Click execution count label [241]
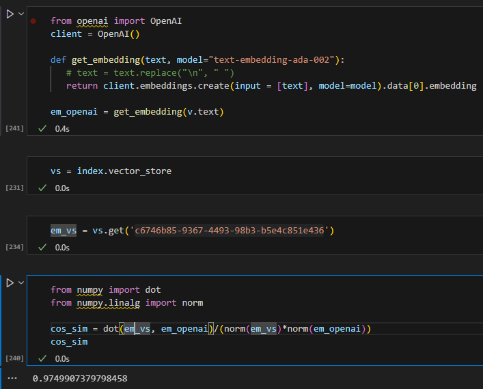 (14, 128)
